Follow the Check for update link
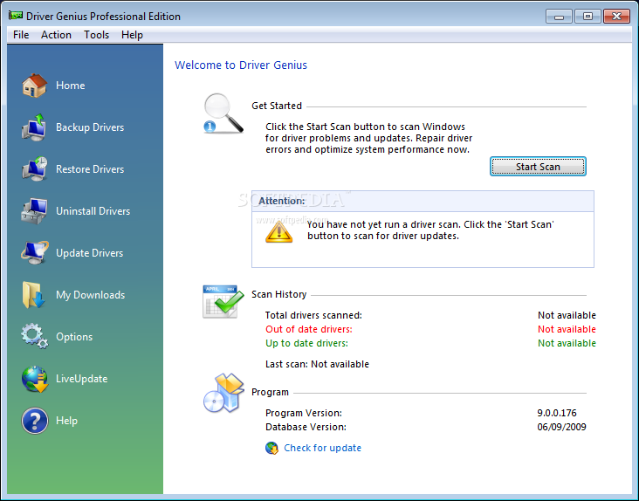Screen dimensions: 639x501 tap(322, 448)
